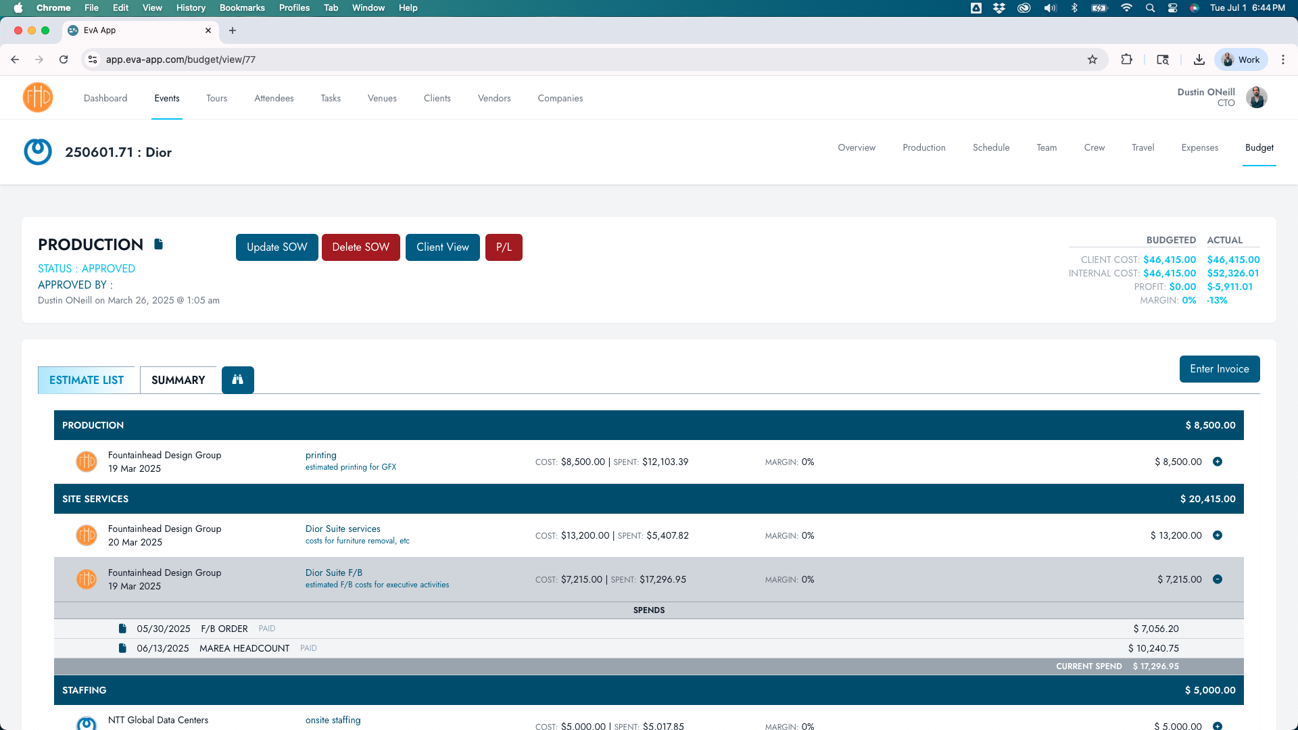Open the Travel event tab
This screenshot has width=1298, height=730.
coord(1143,147)
